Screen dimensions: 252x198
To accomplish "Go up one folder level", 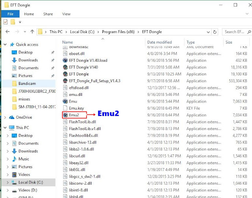I will point(32,32).
